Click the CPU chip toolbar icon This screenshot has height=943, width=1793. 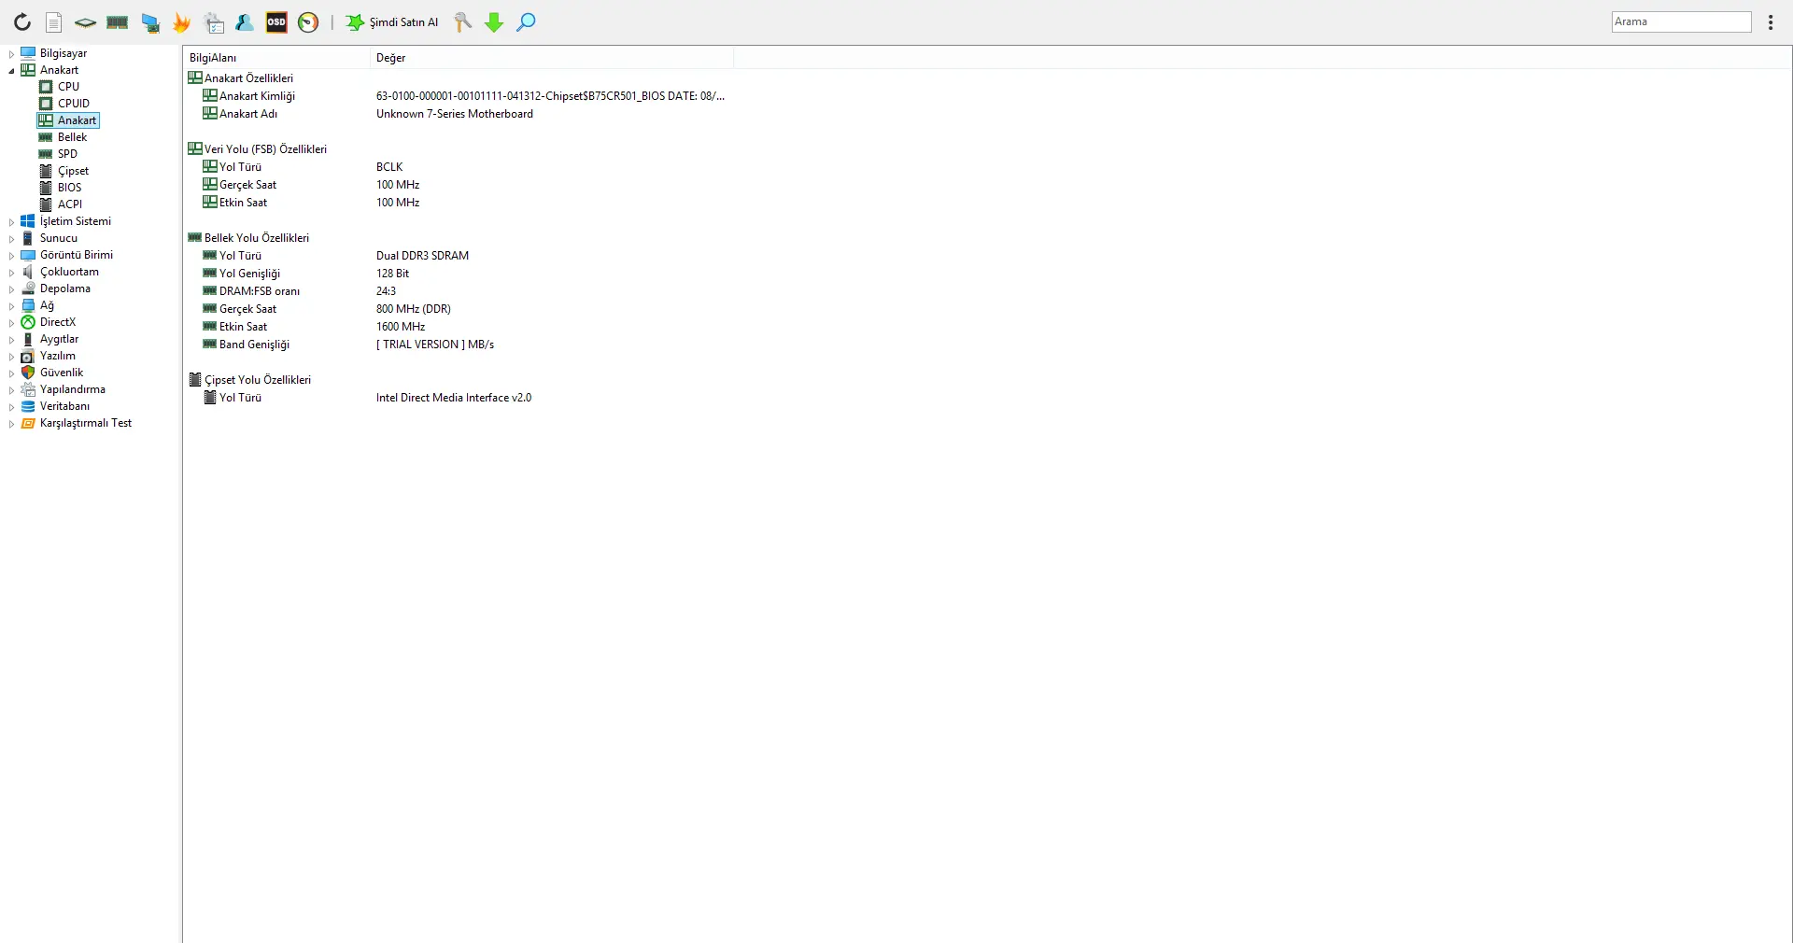point(85,22)
